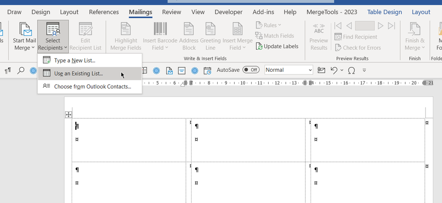442x203 pixels.
Task: Click inside the first label table cell
Action: [129, 140]
